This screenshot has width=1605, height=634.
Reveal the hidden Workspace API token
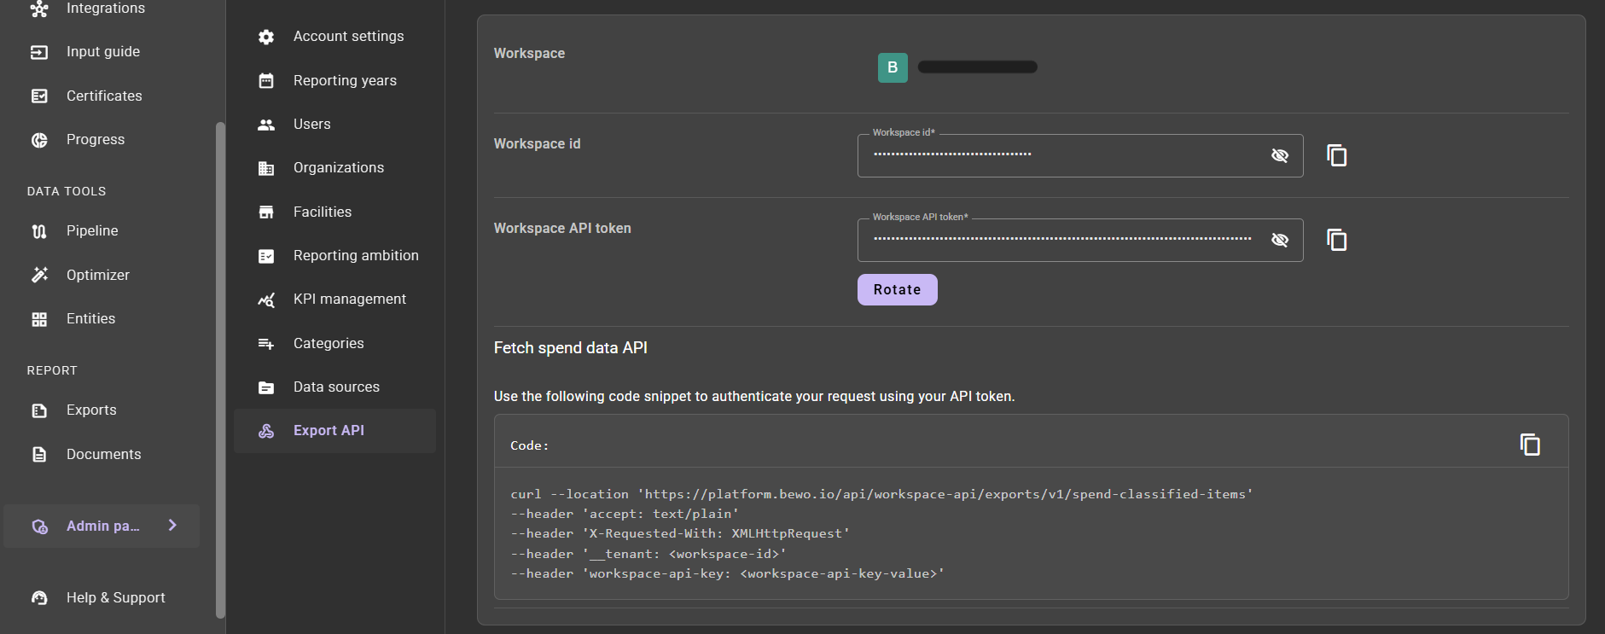tap(1280, 240)
